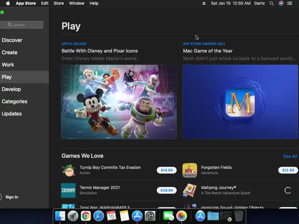The height and width of the screenshot is (224, 299).
Task: Open FaceTime from the Dock
Action: (x=168, y=216)
